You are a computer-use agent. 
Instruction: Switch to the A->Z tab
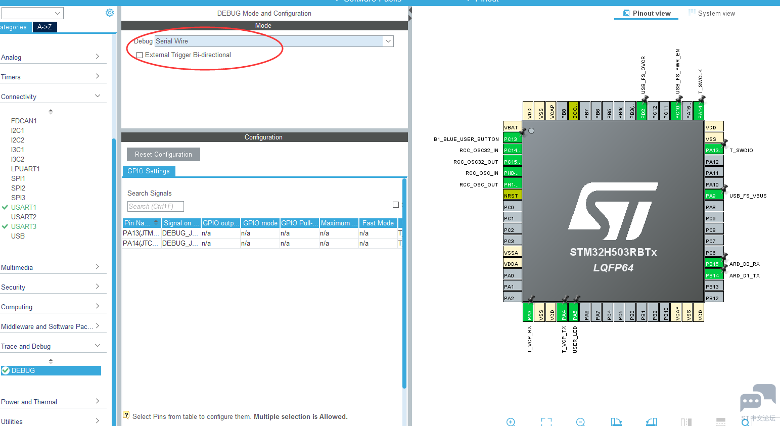point(44,27)
